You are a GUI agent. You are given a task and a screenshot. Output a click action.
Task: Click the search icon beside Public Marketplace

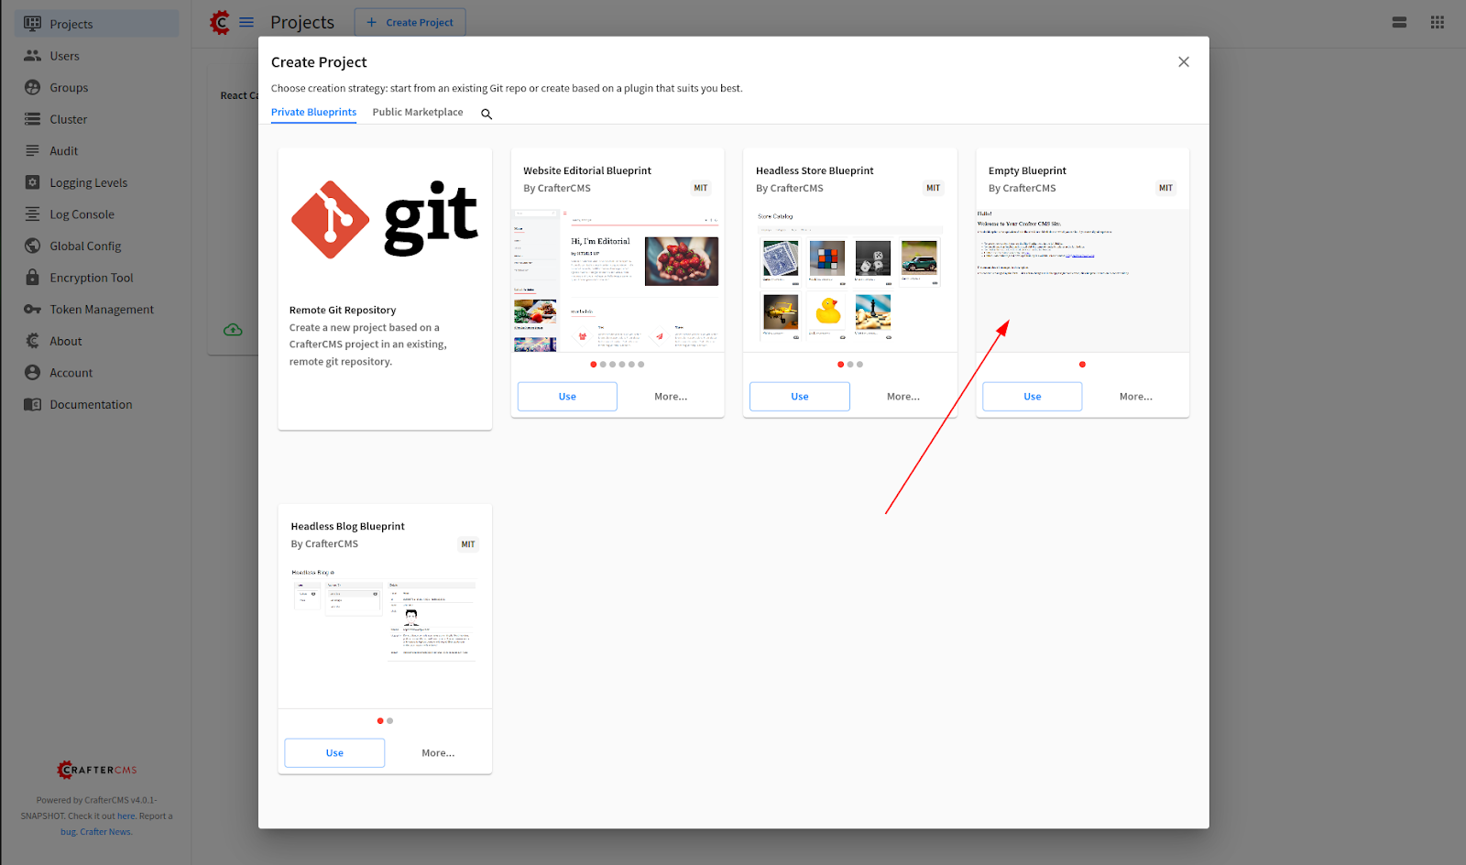coord(487,115)
